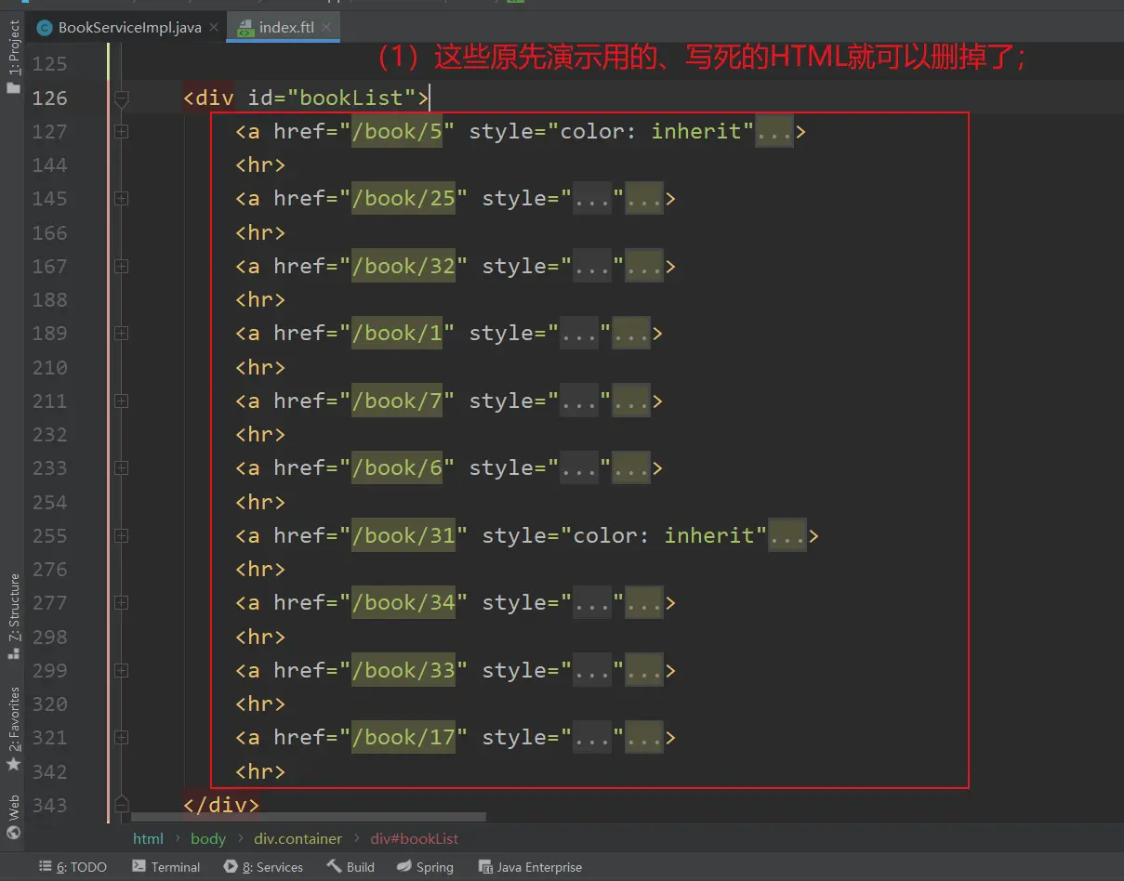Screen dimensions: 1124x881
Task: Collapse the bookList div at line 126
Action: (x=121, y=98)
